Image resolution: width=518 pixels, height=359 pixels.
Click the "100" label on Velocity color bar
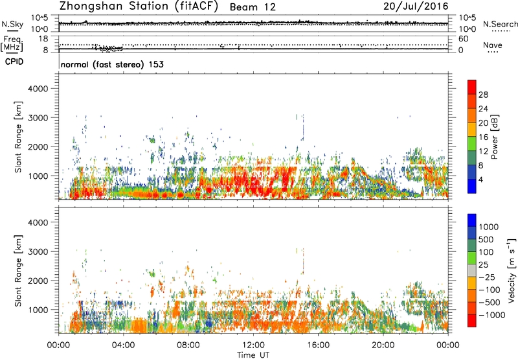point(486,252)
